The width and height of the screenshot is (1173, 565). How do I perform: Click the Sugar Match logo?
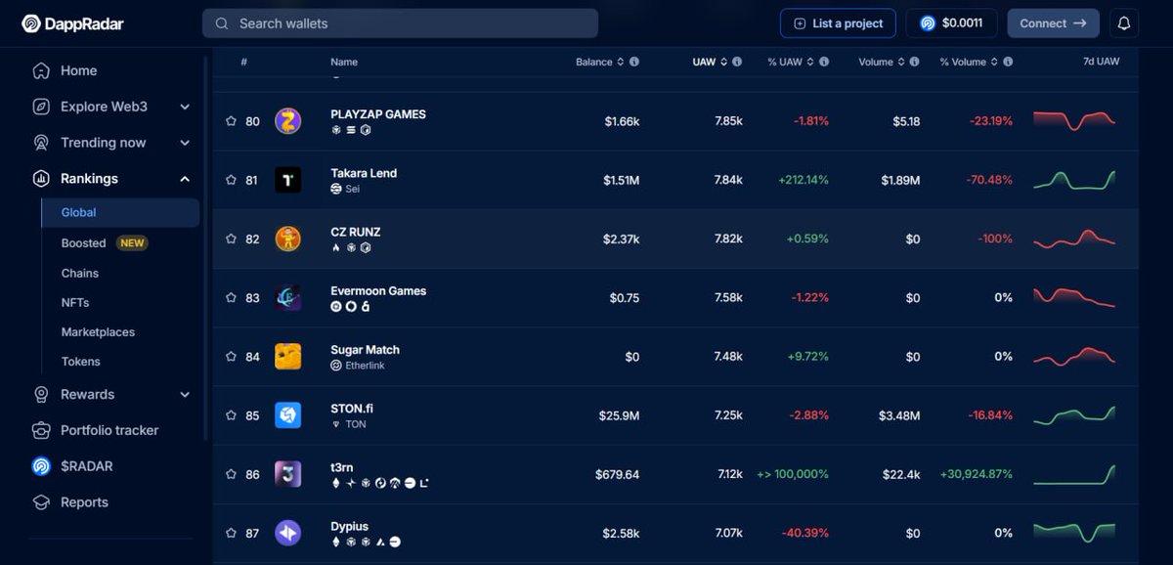[x=287, y=357]
